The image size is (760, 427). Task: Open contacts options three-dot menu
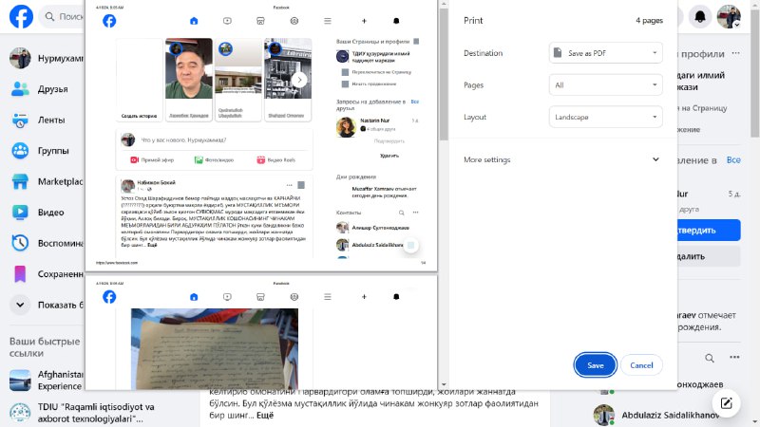[x=734, y=358]
